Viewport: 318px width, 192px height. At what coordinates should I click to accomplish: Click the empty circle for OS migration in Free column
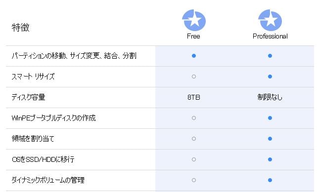point(194,159)
